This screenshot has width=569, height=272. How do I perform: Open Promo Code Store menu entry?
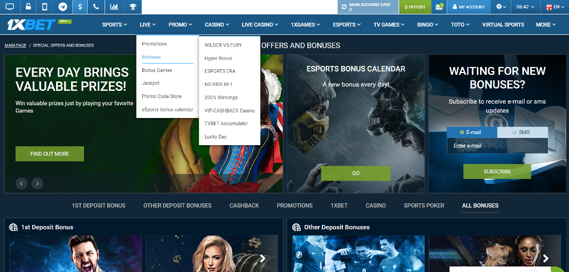162,96
